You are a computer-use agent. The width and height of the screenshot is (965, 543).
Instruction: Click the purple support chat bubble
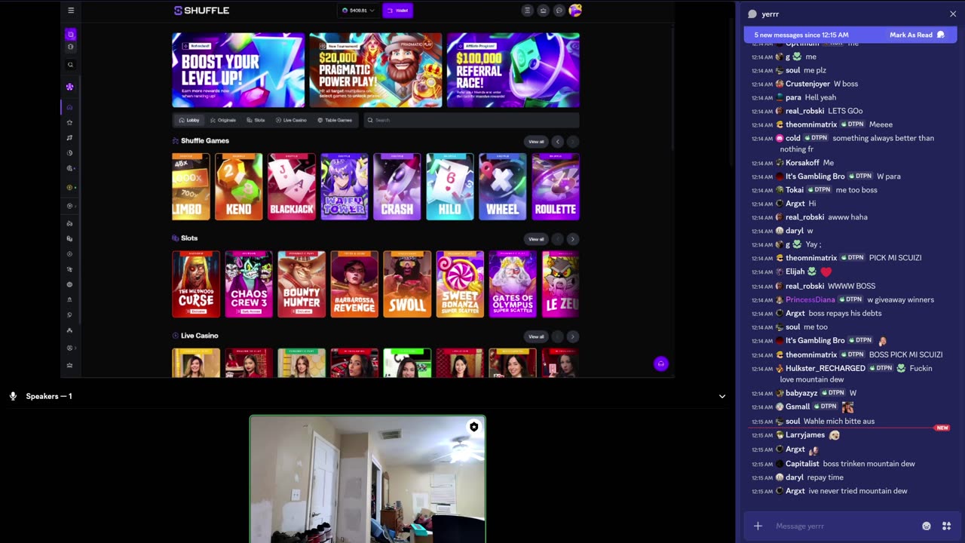(x=660, y=364)
